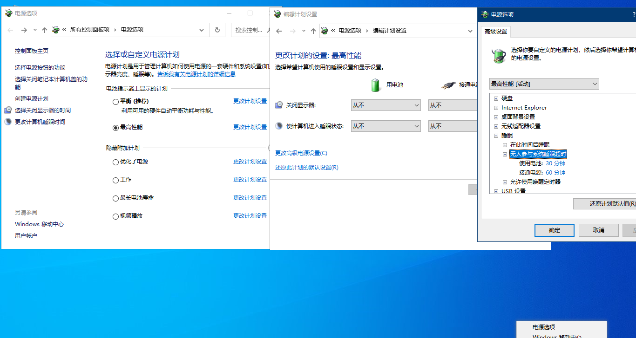Click refresh button in 电源选项 address bar
Viewport: 636px width, 338px height.
pos(217,30)
